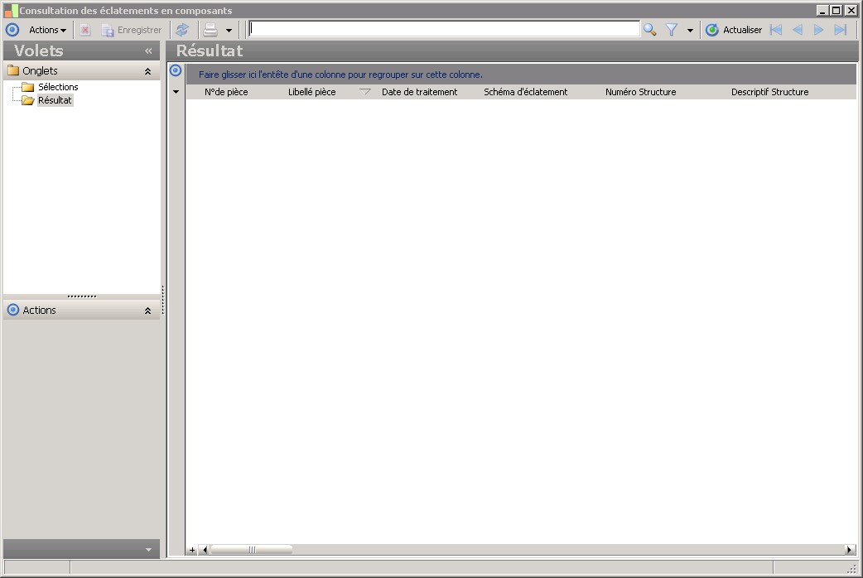The height and width of the screenshot is (578, 863).
Task: Click the Onglets folder icon
Action: 12,70
